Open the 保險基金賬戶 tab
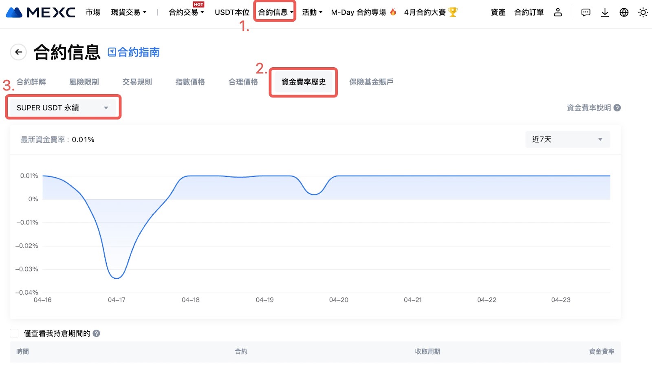The image size is (652, 370). pyautogui.click(x=371, y=82)
